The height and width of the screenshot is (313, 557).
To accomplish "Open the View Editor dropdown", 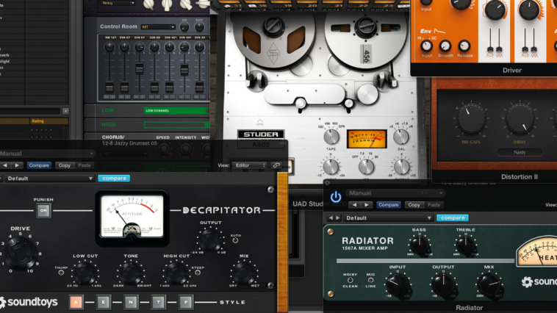I will pyautogui.click(x=249, y=165).
